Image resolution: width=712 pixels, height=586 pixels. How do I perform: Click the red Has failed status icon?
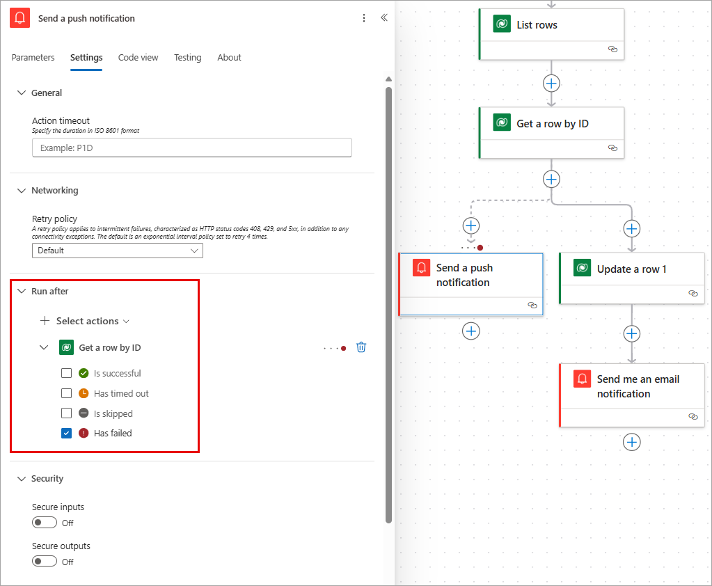click(x=84, y=433)
